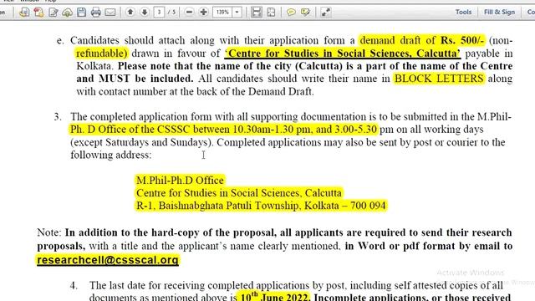This screenshot has width=535, height=301.
Task: Click the highlighted '10th June 2022' date
Action: click(274, 296)
